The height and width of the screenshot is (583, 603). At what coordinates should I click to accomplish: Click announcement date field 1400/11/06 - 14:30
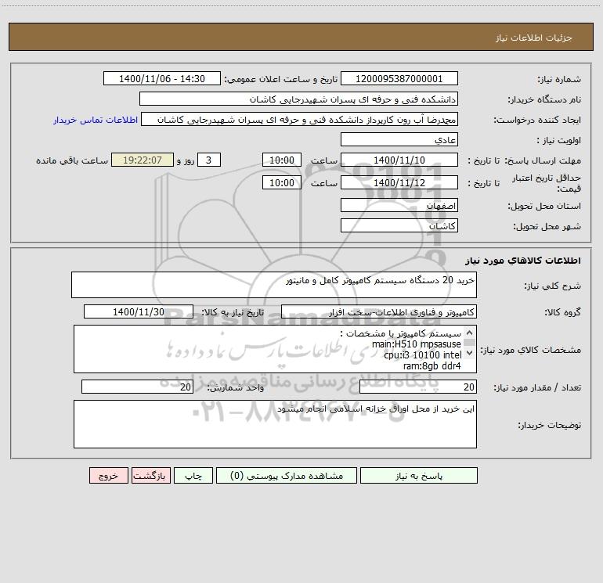pyautogui.click(x=162, y=78)
